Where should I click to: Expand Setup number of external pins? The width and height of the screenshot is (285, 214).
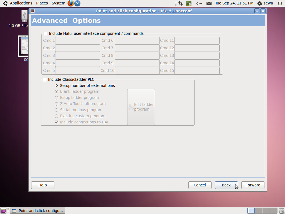click(x=56, y=86)
